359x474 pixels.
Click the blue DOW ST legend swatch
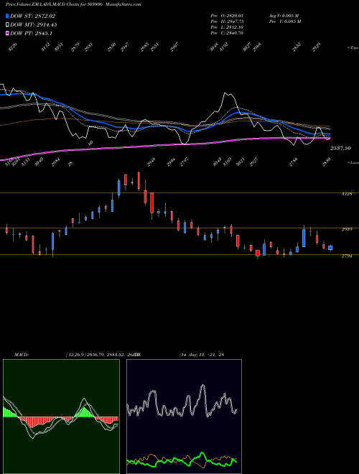point(7,16)
